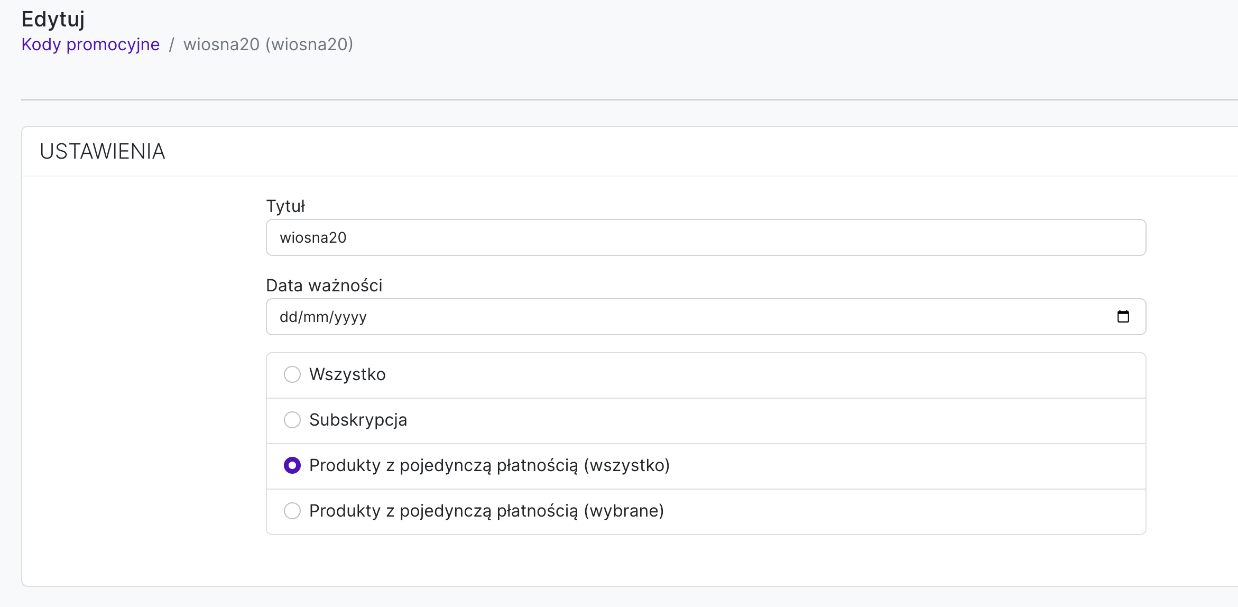Image resolution: width=1238 pixels, height=607 pixels.
Task: Click into the Tytuł input field
Action: tap(705, 237)
